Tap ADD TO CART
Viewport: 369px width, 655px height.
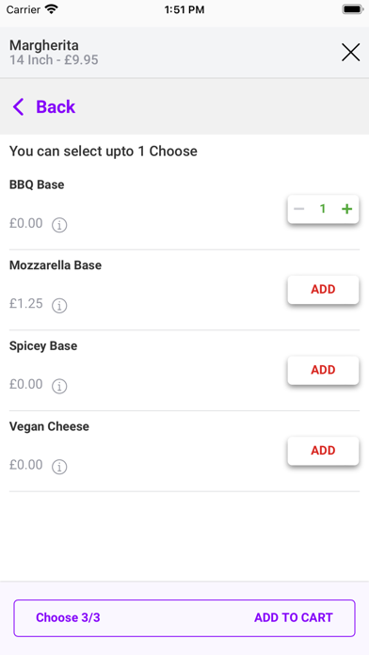(294, 617)
